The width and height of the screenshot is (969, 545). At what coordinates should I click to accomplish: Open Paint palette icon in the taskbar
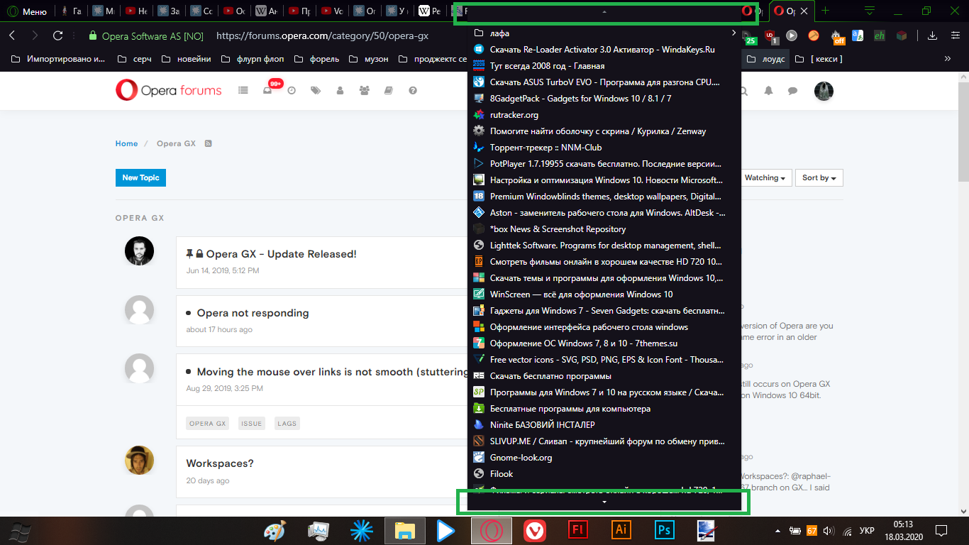pyautogui.click(x=274, y=530)
